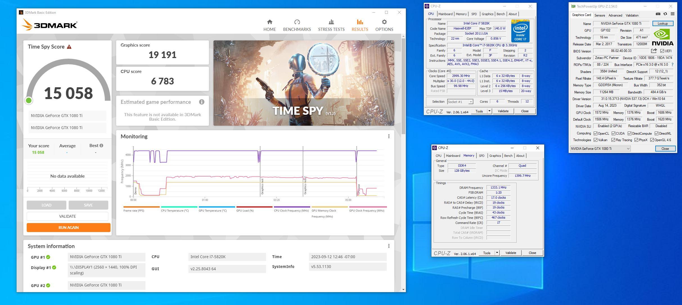
Task: Switch to Bench tab in top CPU-Z window
Action: point(501,14)
